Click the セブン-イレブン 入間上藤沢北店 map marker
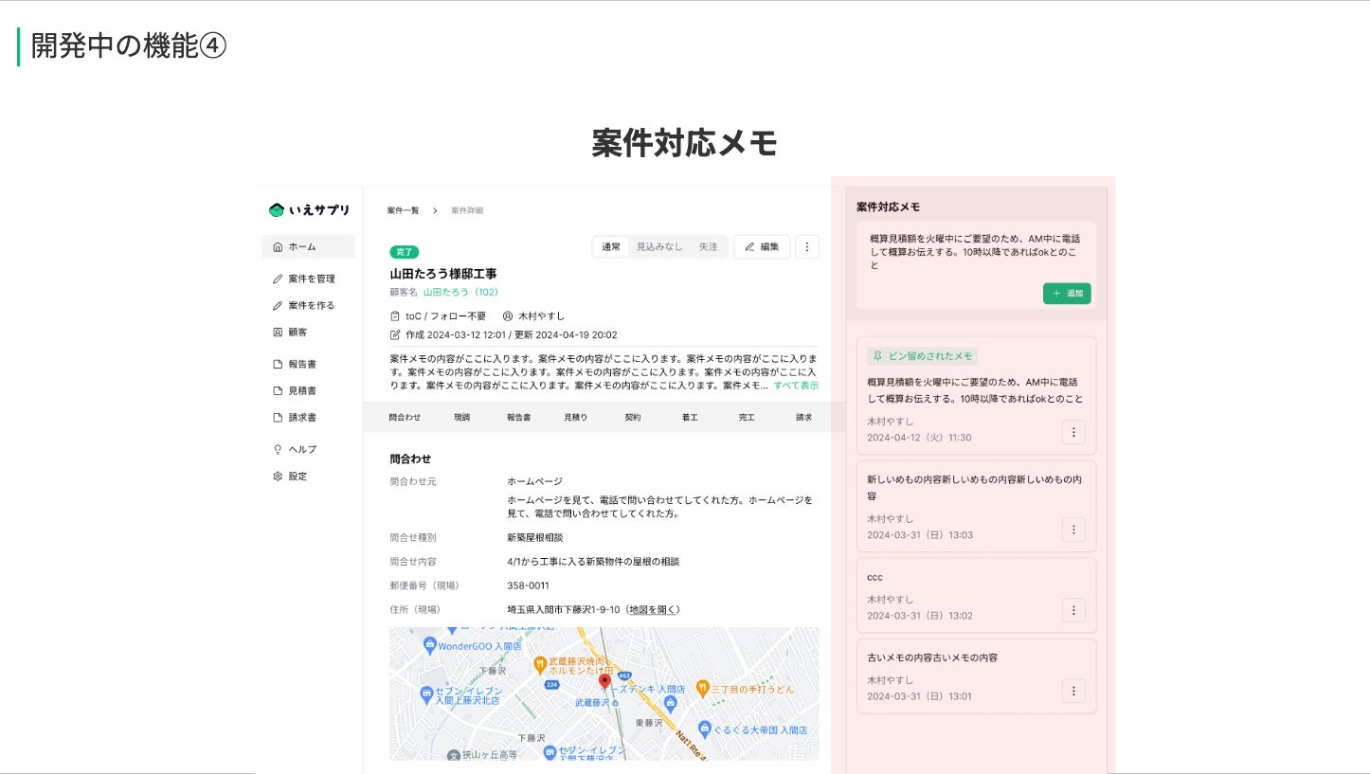Image resolution: width=1370 pixels, height=774 pixels. [427, 694]
